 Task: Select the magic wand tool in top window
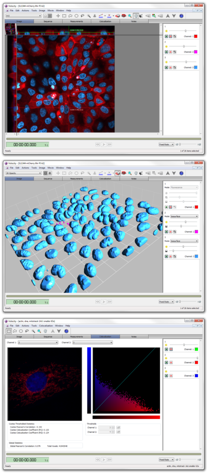pyautogui.click(x=89, y=16)
